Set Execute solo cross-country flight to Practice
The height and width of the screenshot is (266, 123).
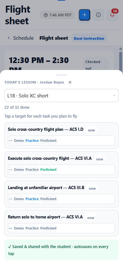click(x=32, y=170)
